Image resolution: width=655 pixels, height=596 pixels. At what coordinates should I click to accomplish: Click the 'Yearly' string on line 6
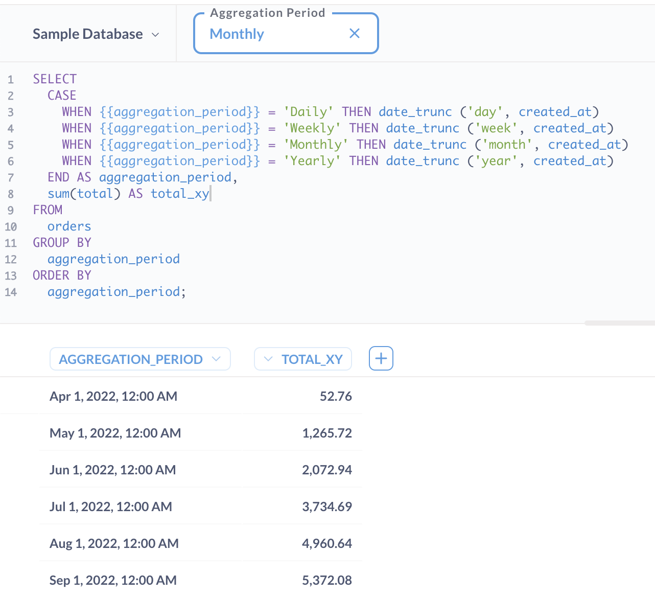(312, 161)
